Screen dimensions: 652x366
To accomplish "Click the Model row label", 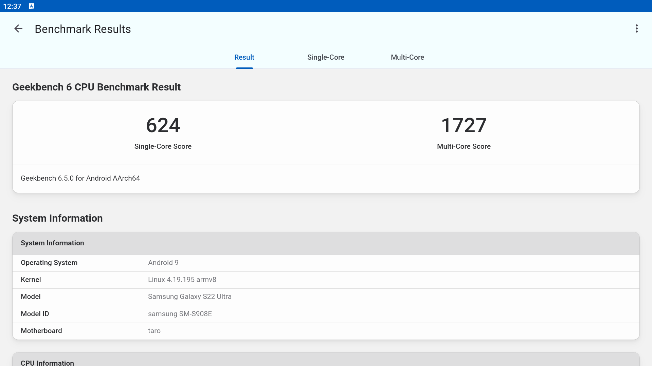I will coord(31,297).
